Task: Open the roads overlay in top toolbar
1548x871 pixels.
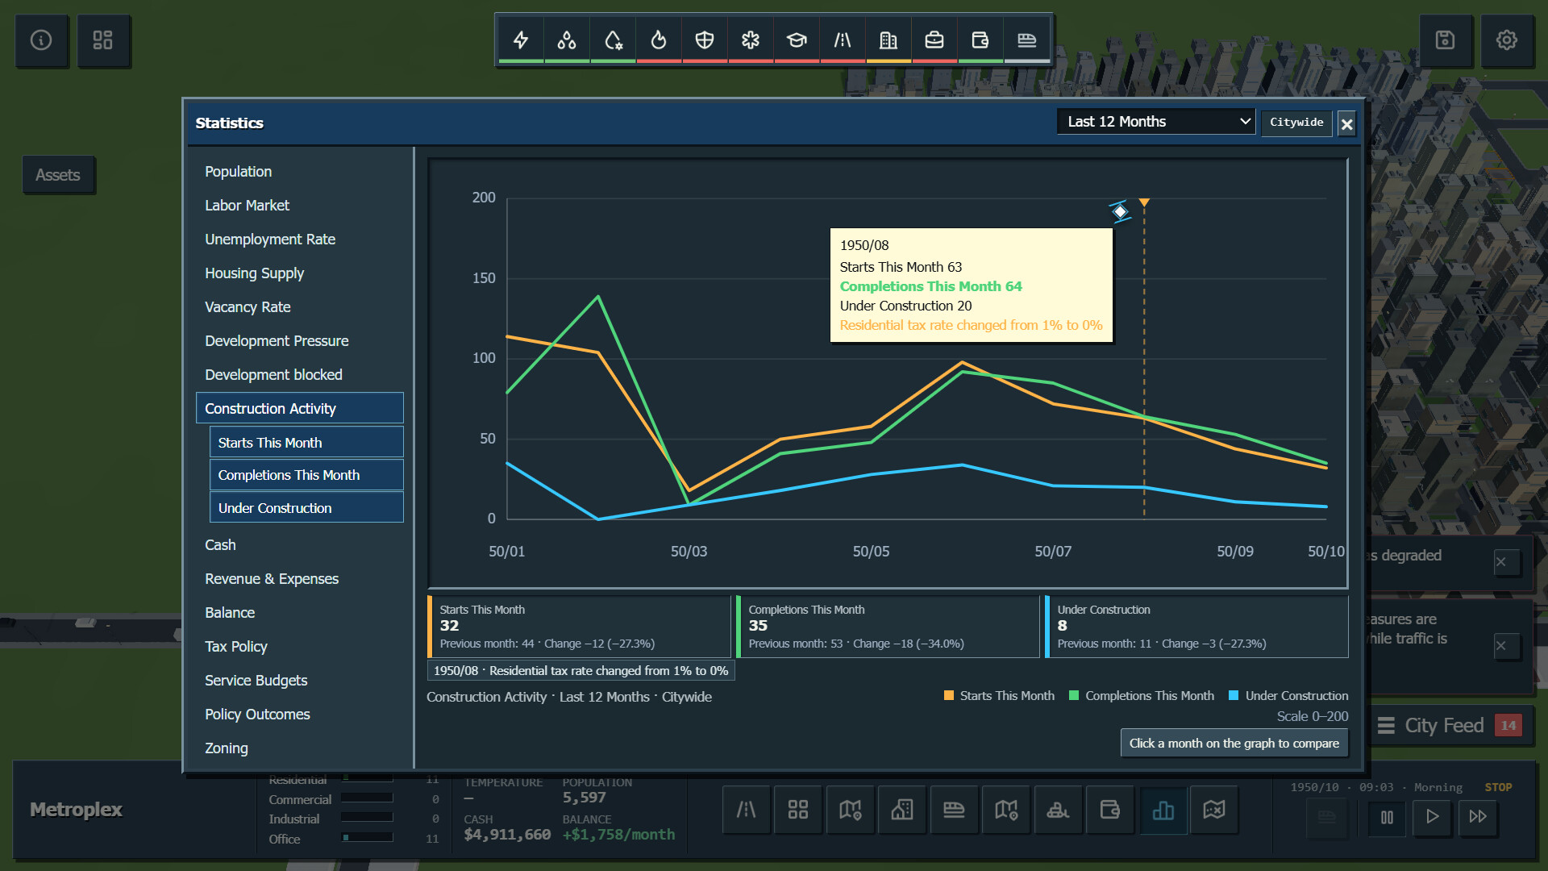Action: [x=843, y=40]
